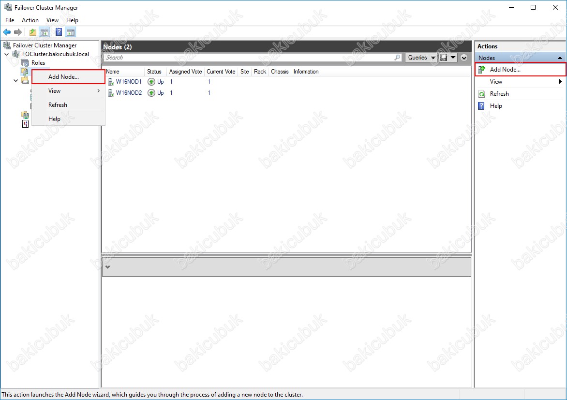
Task: Open the Queries dropdown
Action: [421, 58]
